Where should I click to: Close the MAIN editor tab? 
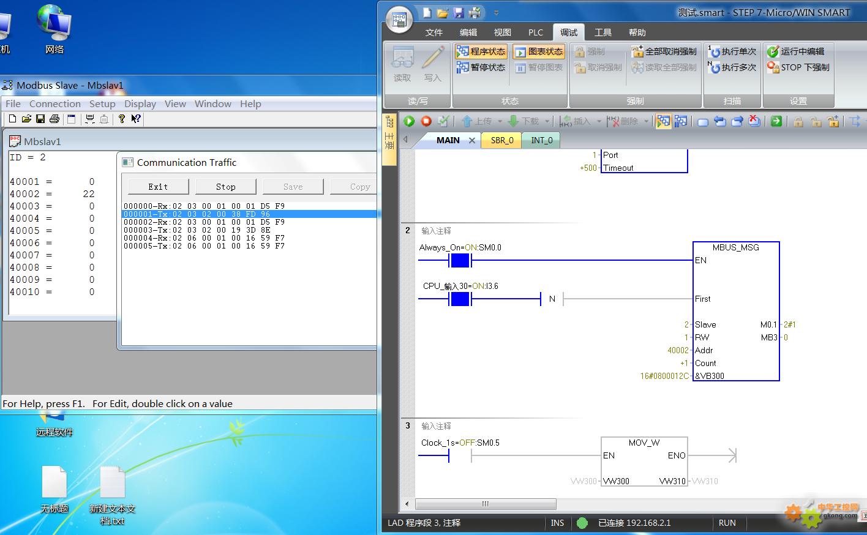(x=472, y=140)
